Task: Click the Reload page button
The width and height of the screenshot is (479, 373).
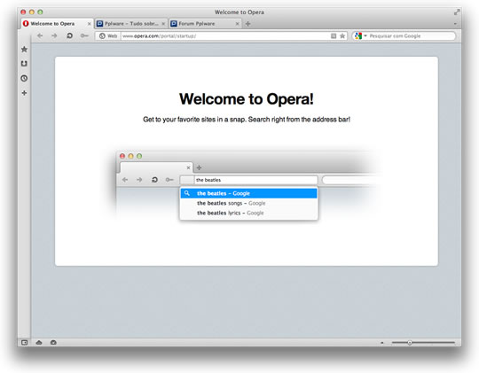Action: tap(70, 35)
